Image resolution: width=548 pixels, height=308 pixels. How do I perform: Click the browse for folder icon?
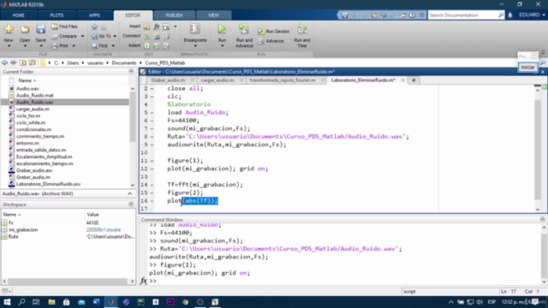tap(33, 62)
